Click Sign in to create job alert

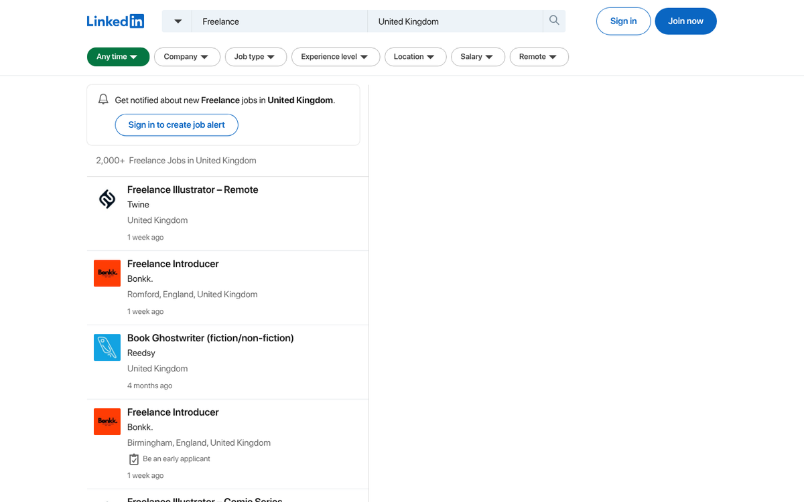pyautogui.click(x=176, y=124)
